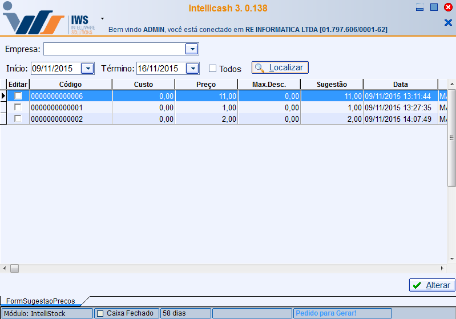Click the Localizar search button

280,67
